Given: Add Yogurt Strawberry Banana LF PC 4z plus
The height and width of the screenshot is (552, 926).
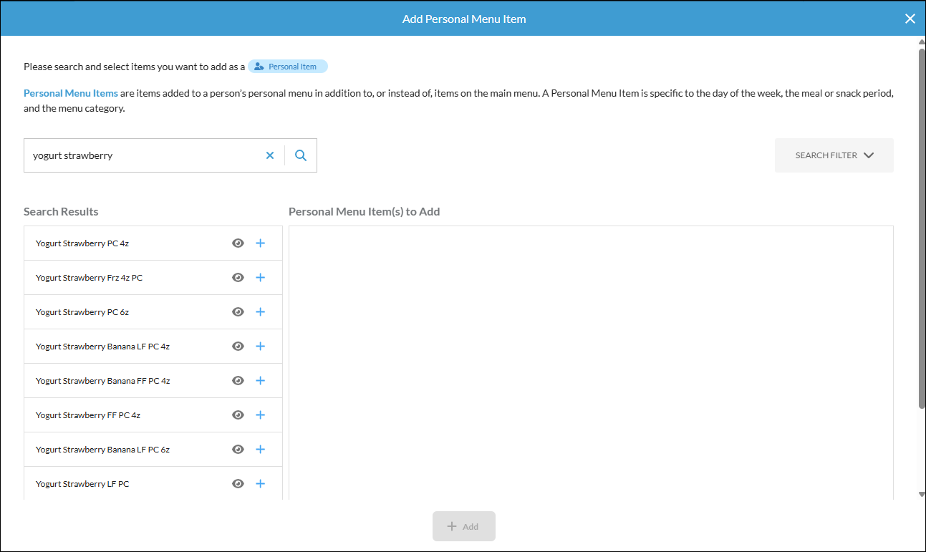Looking at the screenshot, I should point(260,347).
